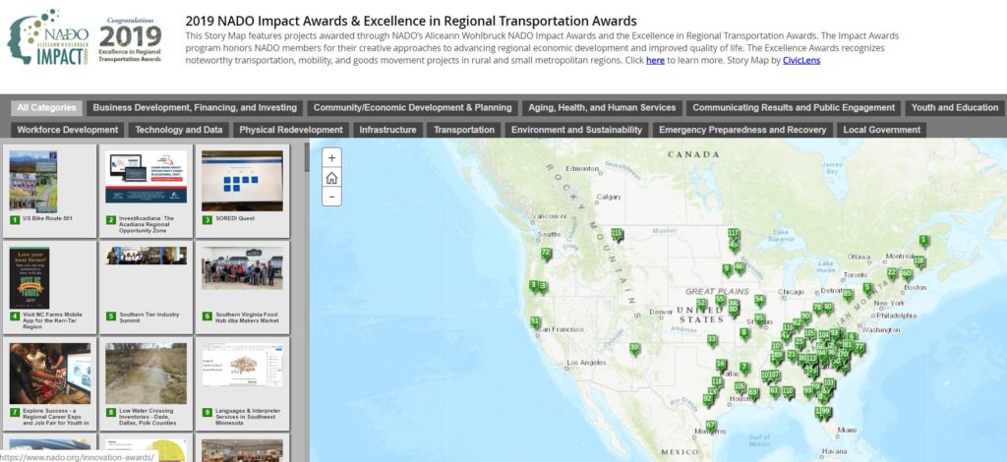Zoom in on the map
Screen dimensions: 1007x462
pos(331,158)
